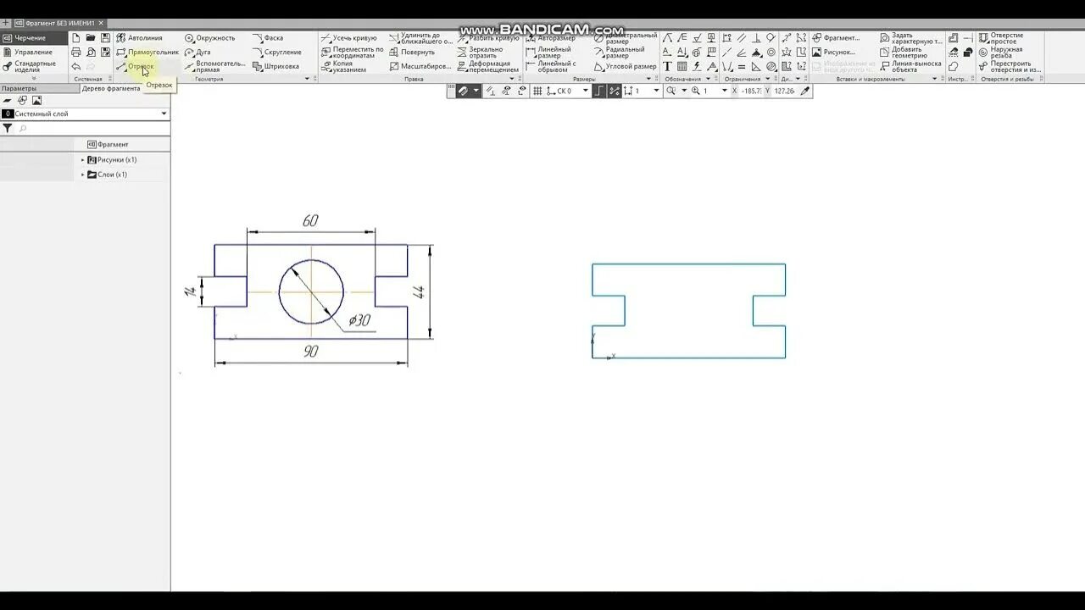Toggle orthogonal drawing mode
Screen dimensions: 1085x610
coord(599,91)
